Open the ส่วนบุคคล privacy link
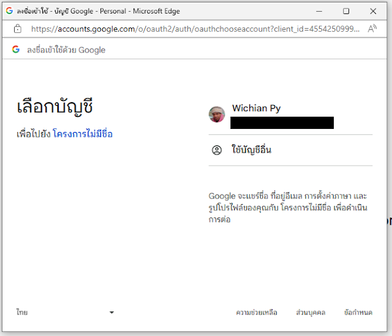Image resolution: width=392 pixels, height=336 pixels. click(311, 312)
